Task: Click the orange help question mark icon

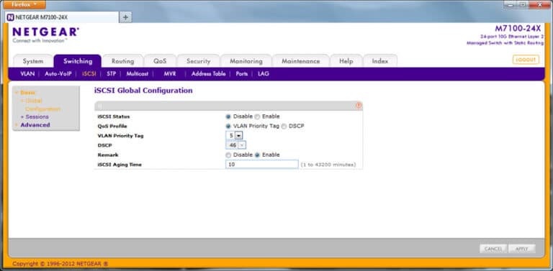Action: point(359,106)
